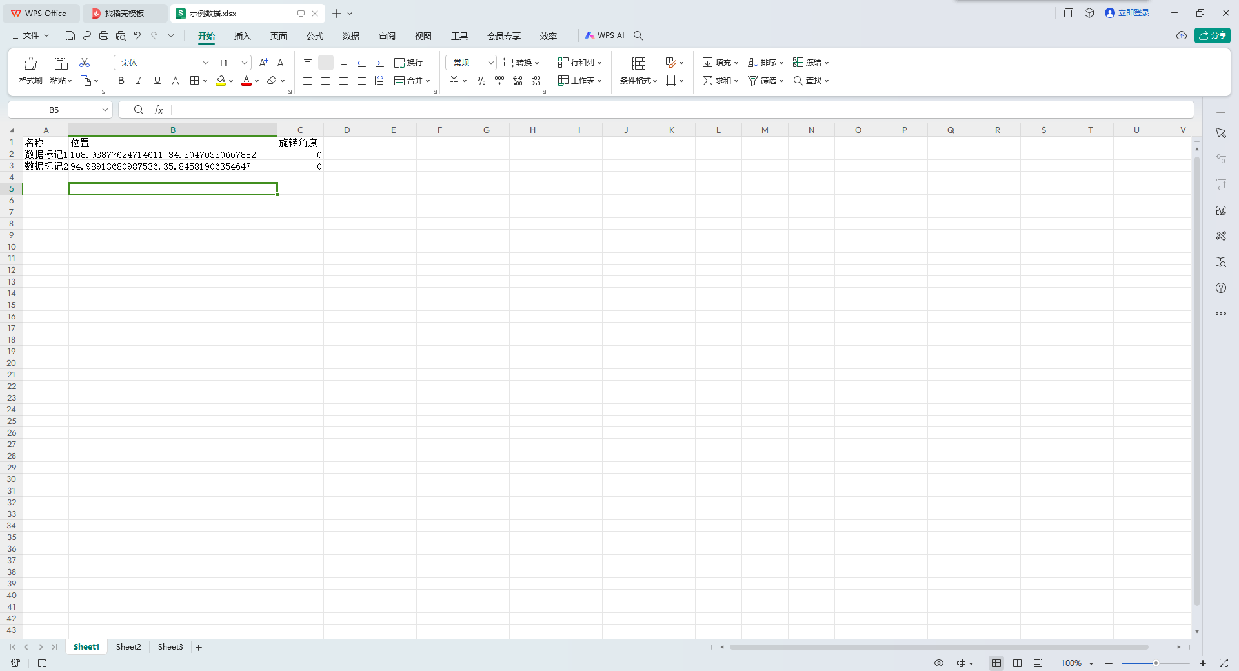Viewport: 1239px width, 671px height.
Task: Click the decrease indent icon
Action: tap(362, 63)
